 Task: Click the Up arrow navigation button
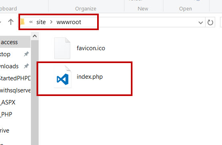pos(11,22)
